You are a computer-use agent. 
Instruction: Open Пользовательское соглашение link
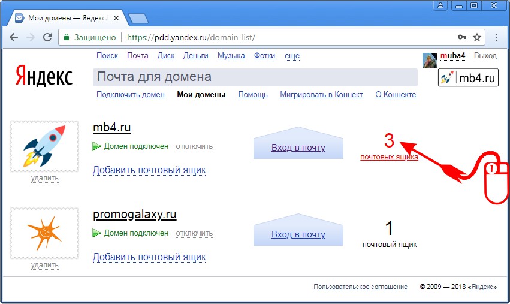pyautogui.click(x=360, y=287)
